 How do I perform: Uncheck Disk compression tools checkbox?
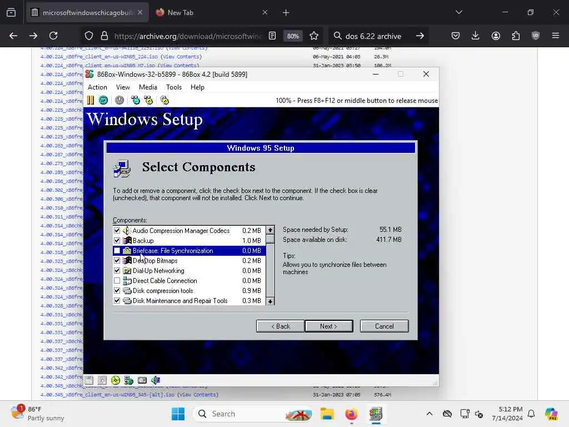click(117, 290)
